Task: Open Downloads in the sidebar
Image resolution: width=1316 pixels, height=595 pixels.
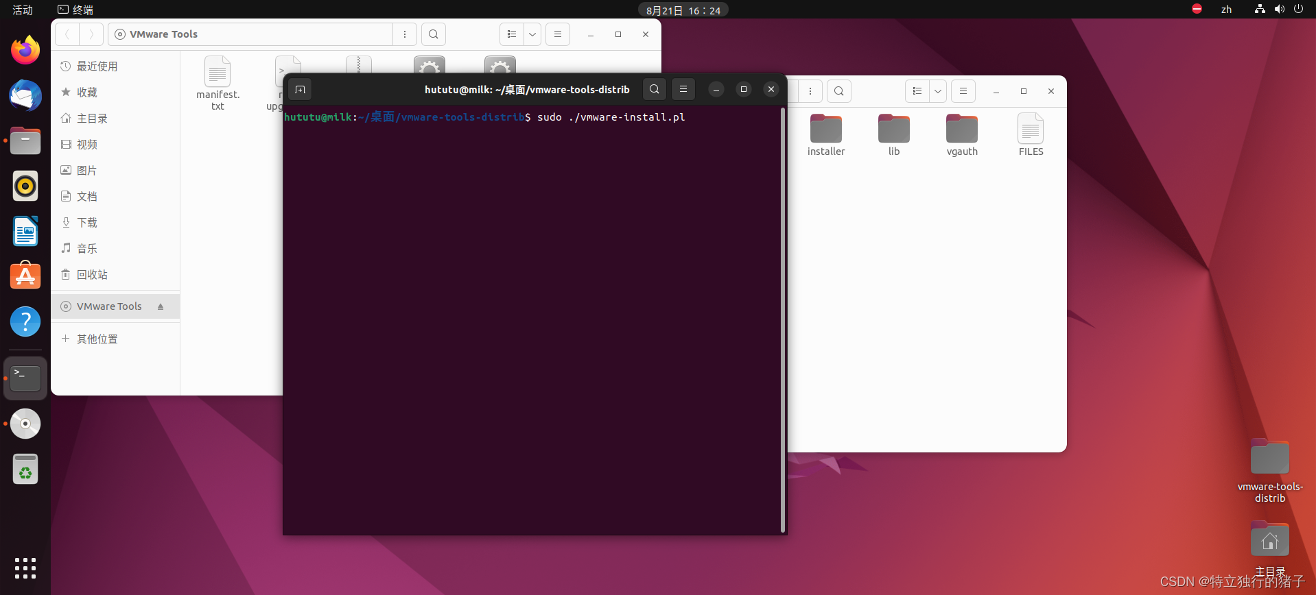Action: pos(115,223)
